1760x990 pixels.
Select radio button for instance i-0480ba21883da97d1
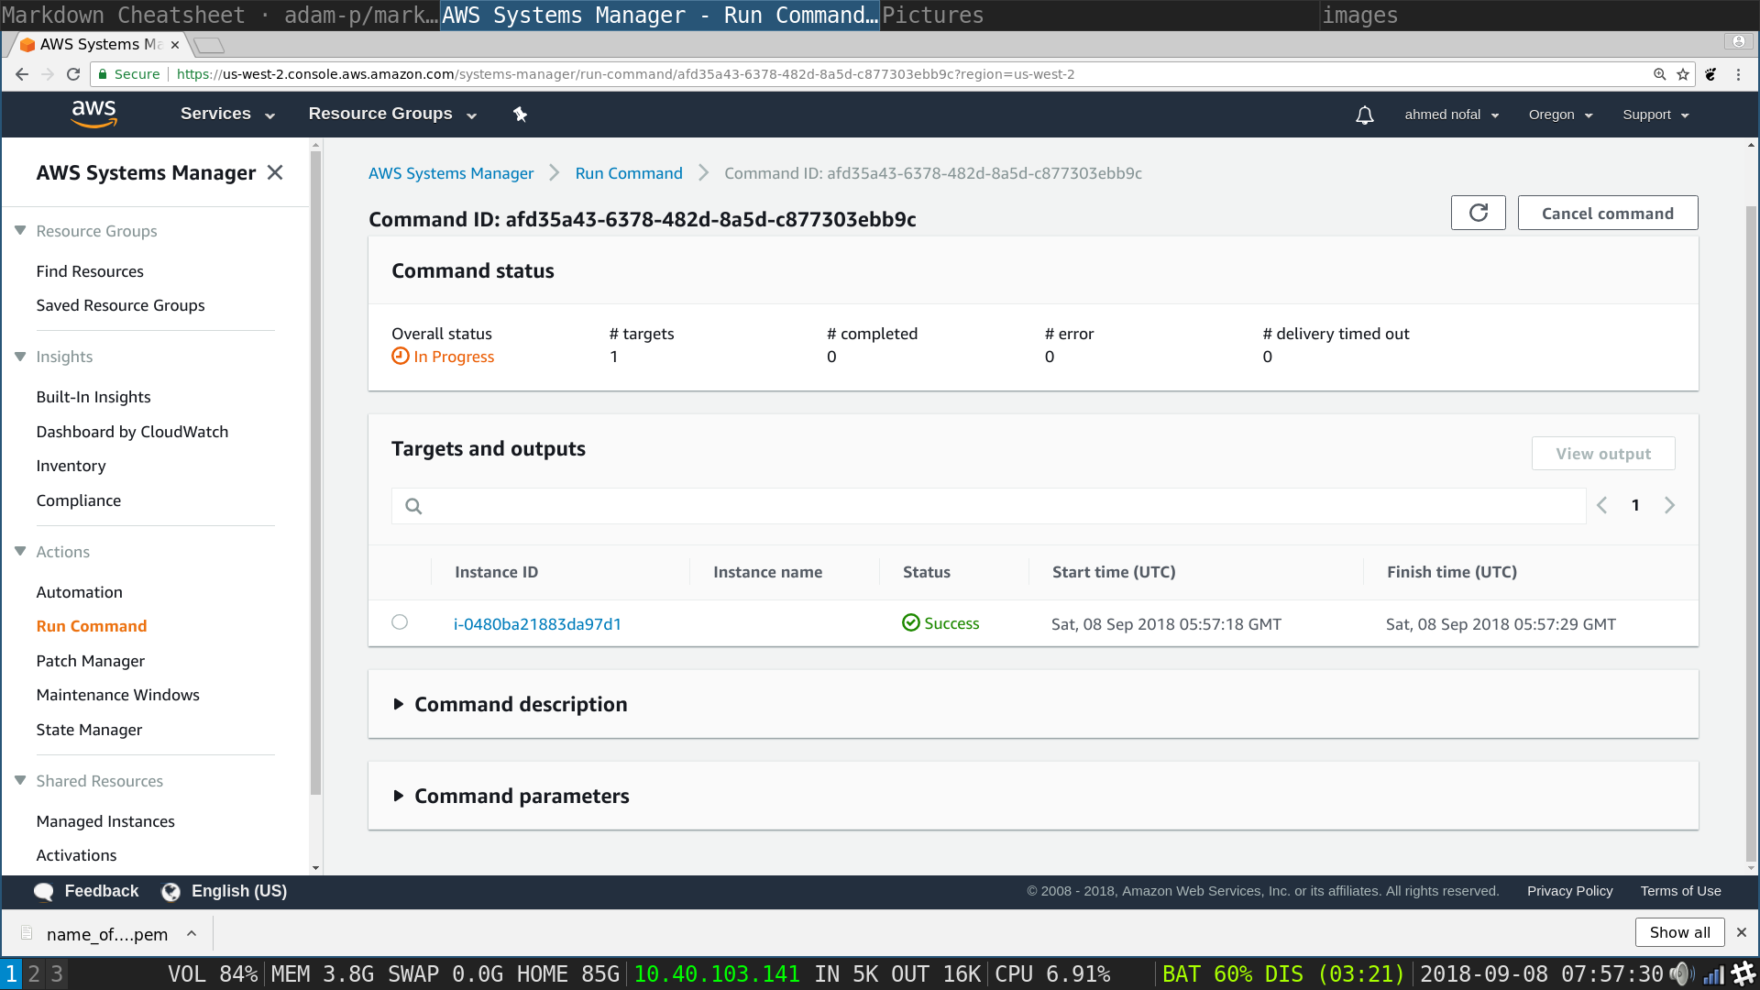click(400, 622)
